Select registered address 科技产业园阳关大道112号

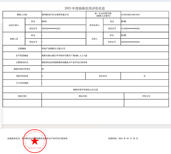(54, 49)
